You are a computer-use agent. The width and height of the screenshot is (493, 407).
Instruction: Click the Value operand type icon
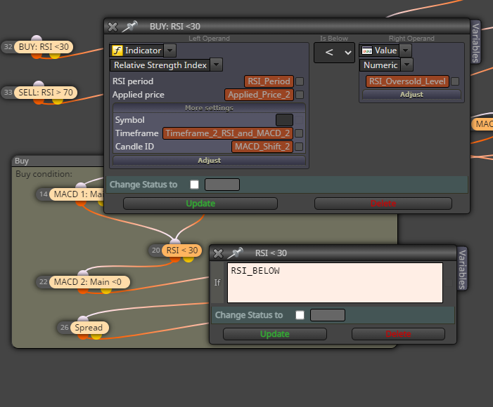(x=367, y=51)
